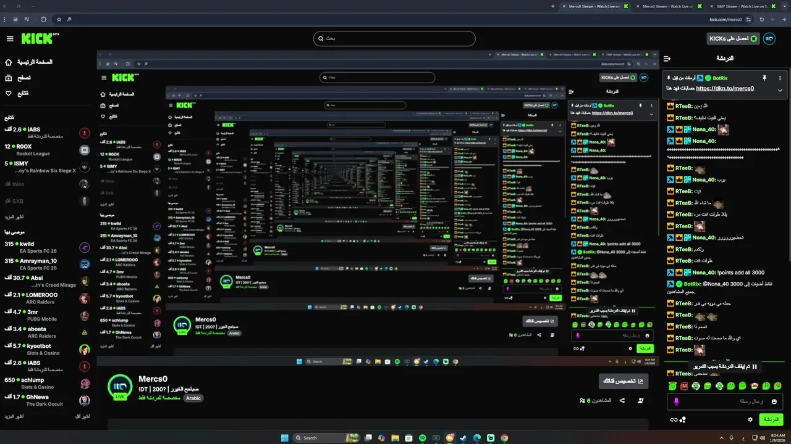Click Get KICKs button
Viewport: 791px width, 444px height.
pos(733,39)
